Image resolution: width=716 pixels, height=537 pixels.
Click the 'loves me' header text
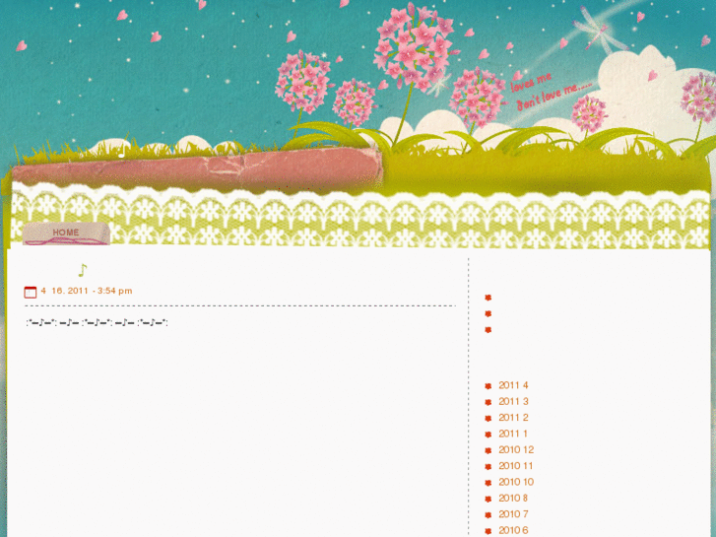click(531, 83)
